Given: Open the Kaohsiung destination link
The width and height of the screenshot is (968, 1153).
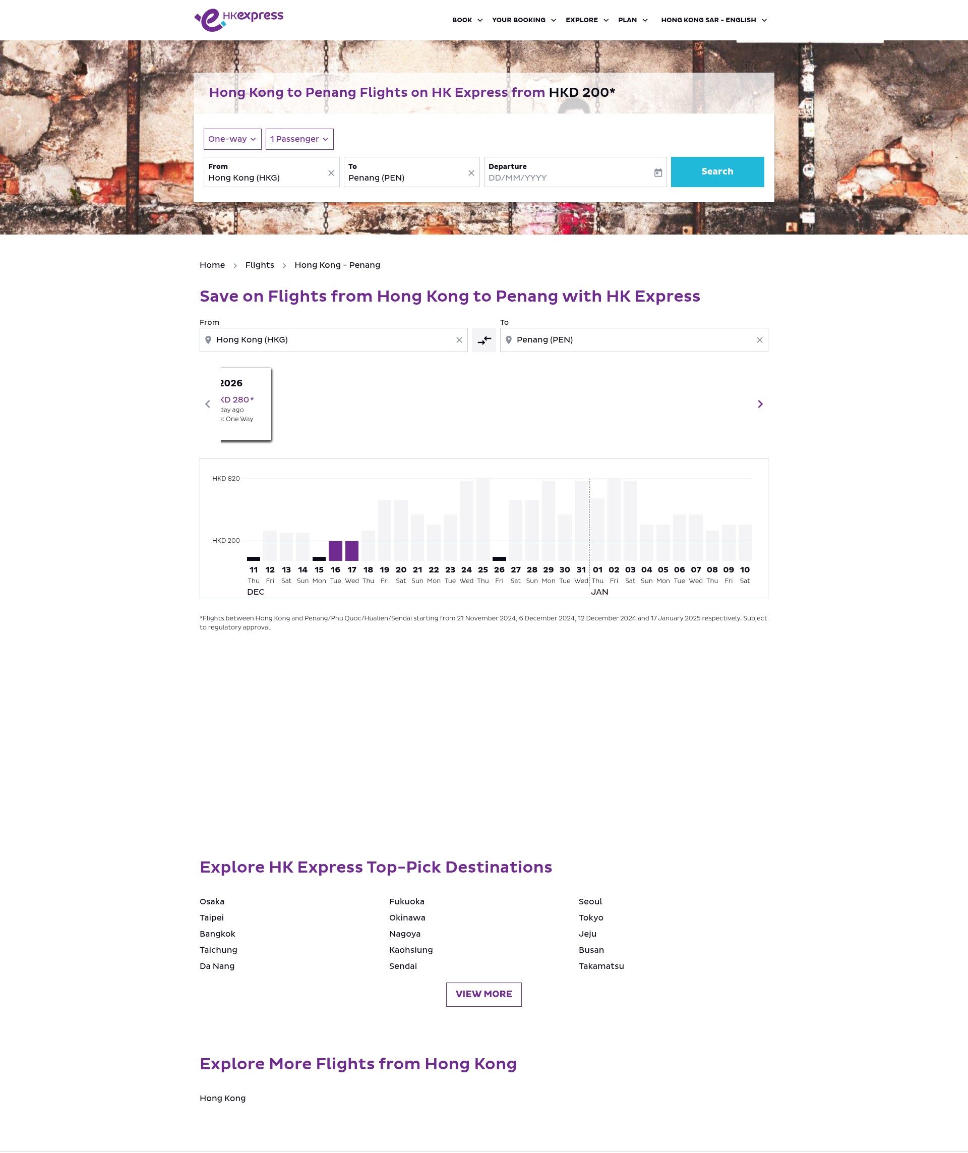Looking at the screenshot, I should (411, 950).
